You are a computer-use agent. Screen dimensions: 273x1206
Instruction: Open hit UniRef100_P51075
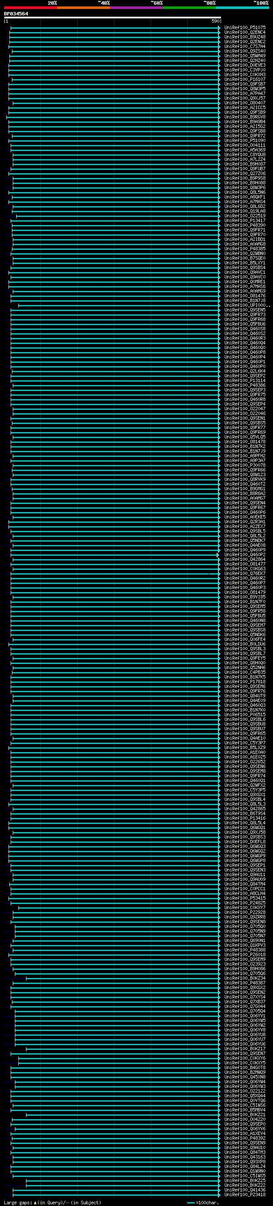point(244,28)
